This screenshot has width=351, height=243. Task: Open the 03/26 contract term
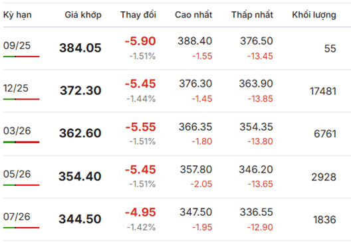coord(17,131)
